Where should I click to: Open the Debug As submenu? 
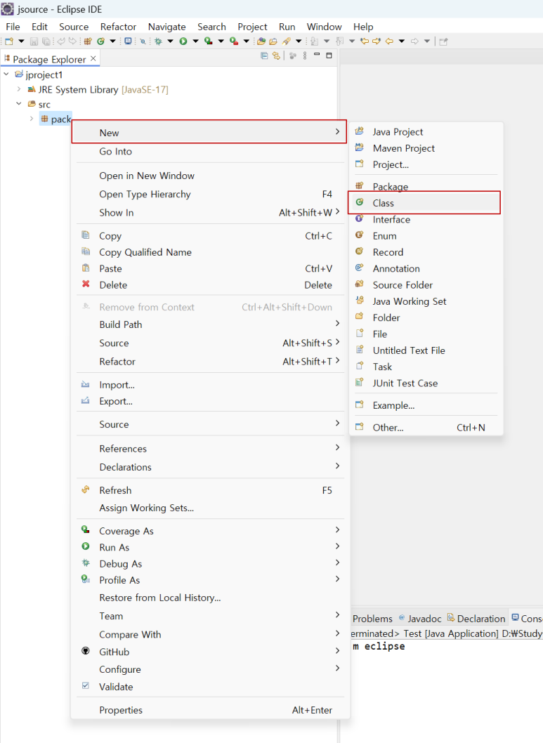210,563
